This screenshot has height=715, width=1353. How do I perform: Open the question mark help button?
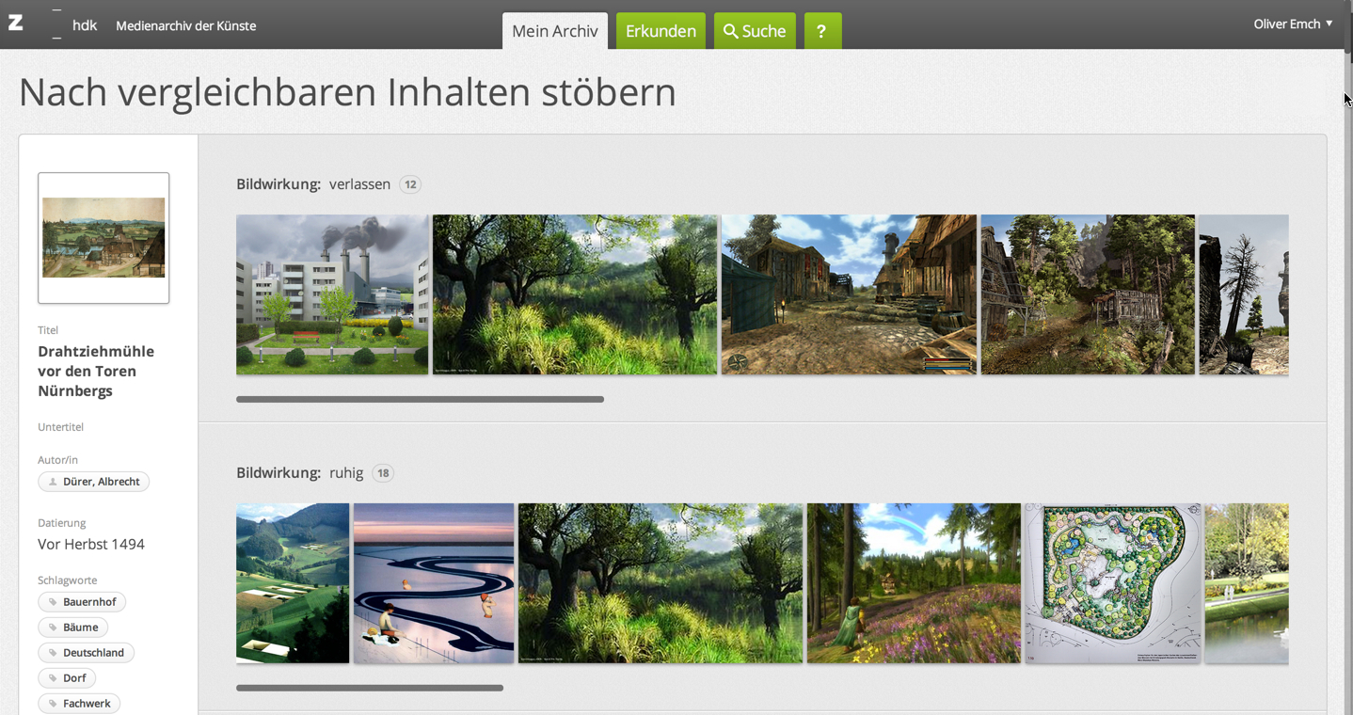821,31
